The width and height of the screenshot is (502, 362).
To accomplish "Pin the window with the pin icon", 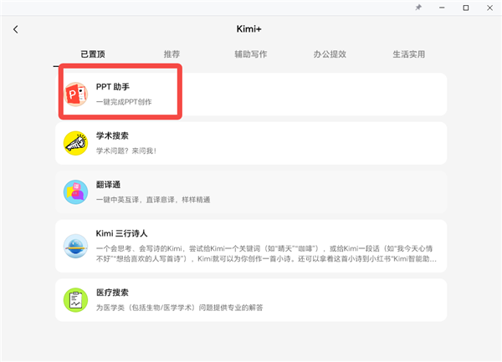I will [x=418, y=8].
